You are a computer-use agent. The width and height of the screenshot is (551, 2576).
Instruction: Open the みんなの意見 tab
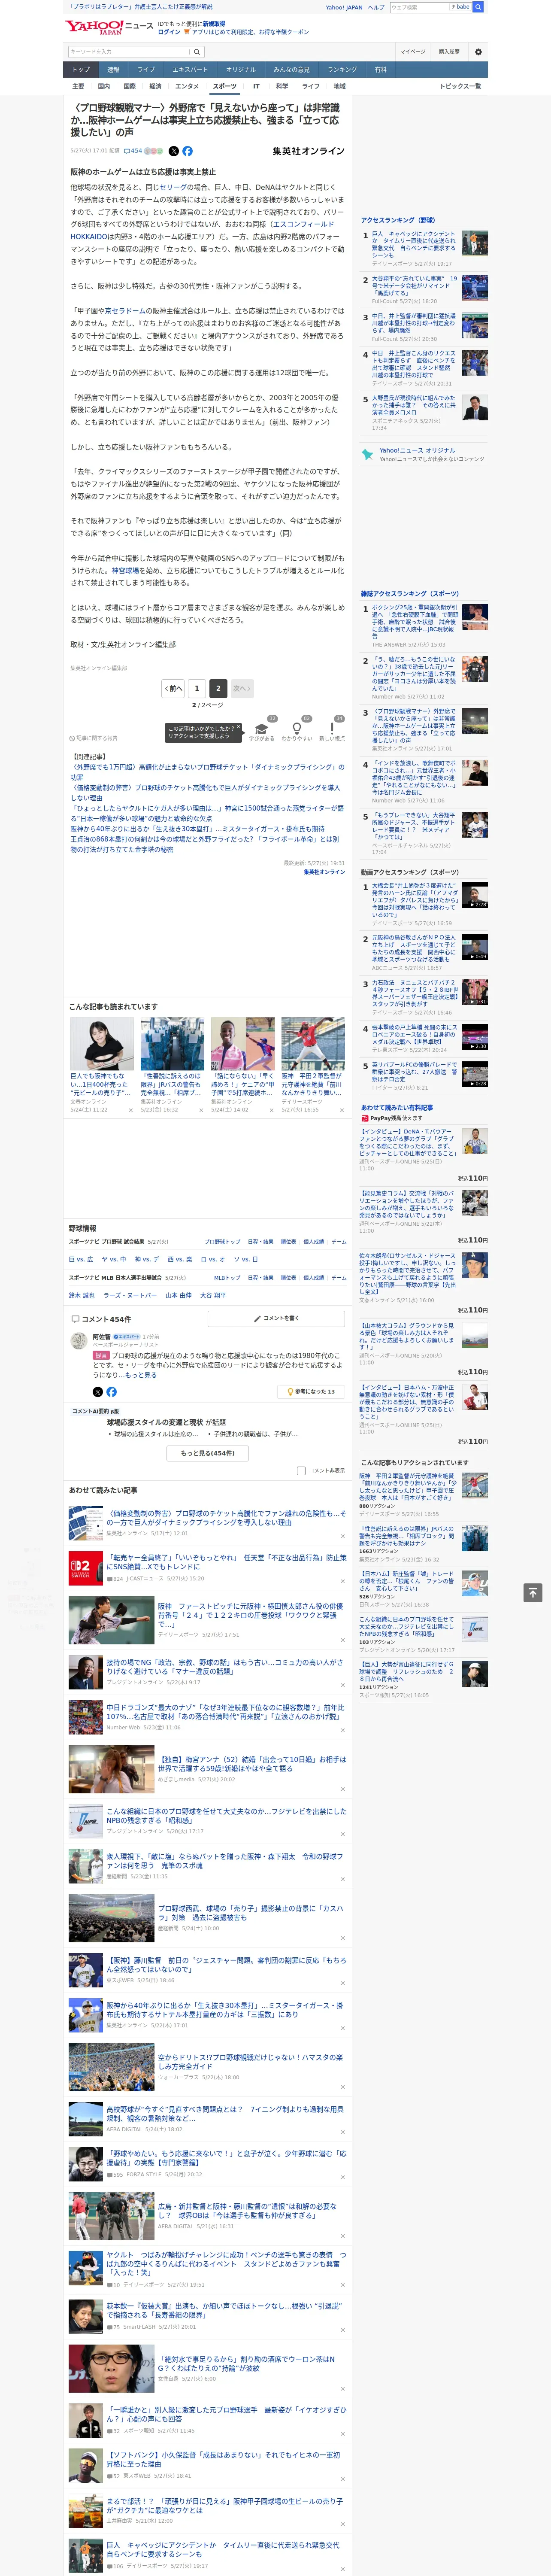(292, 70)
